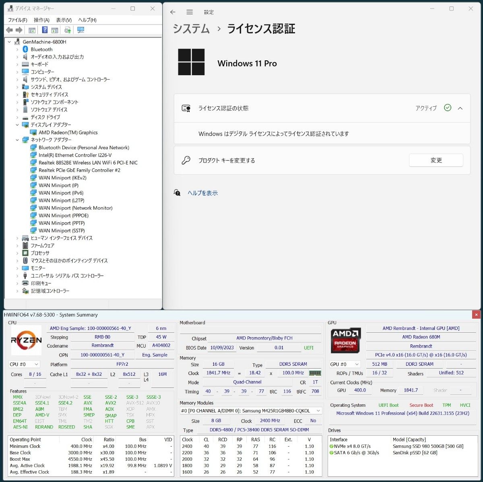Click the Back arrow in Device Manager toolbar

click(9, 30)
